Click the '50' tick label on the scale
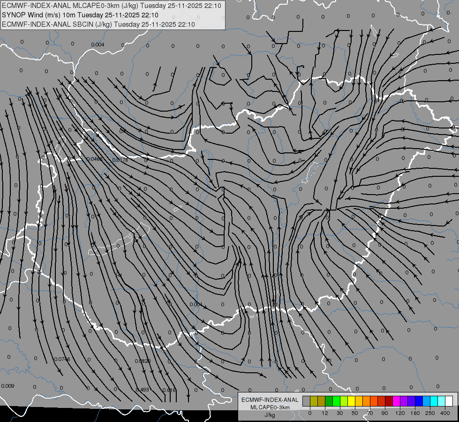459x422 pixels. (355, 413)
